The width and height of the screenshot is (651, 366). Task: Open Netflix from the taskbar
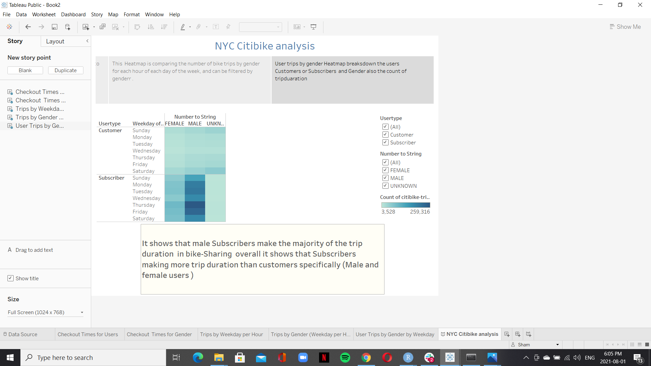click(324, 358)
